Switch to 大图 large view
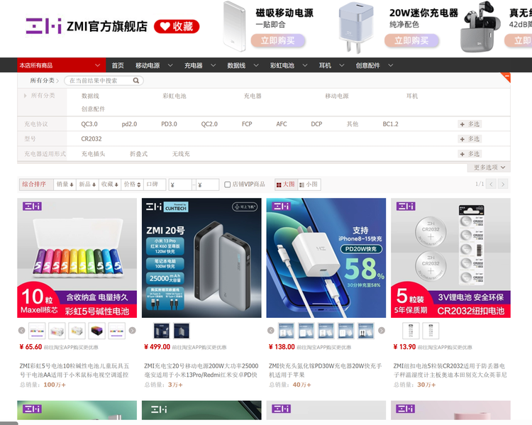 [x=286, y=184]
